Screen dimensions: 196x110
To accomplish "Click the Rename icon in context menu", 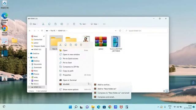I will 76,45.
